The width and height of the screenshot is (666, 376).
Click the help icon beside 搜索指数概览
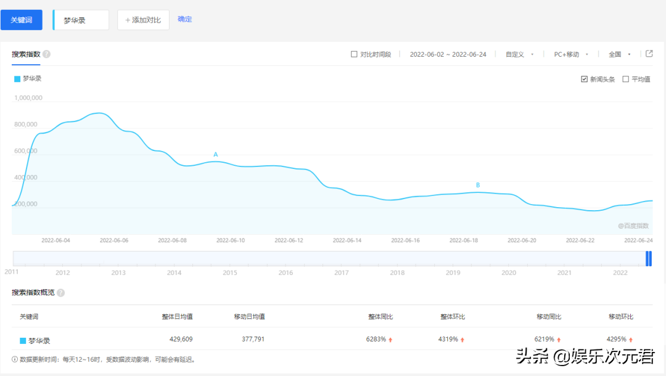point(60,293)
